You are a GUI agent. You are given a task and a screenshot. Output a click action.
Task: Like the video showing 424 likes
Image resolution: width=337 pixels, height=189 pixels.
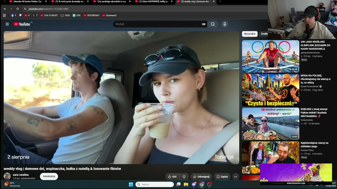(x=172, y=177)
